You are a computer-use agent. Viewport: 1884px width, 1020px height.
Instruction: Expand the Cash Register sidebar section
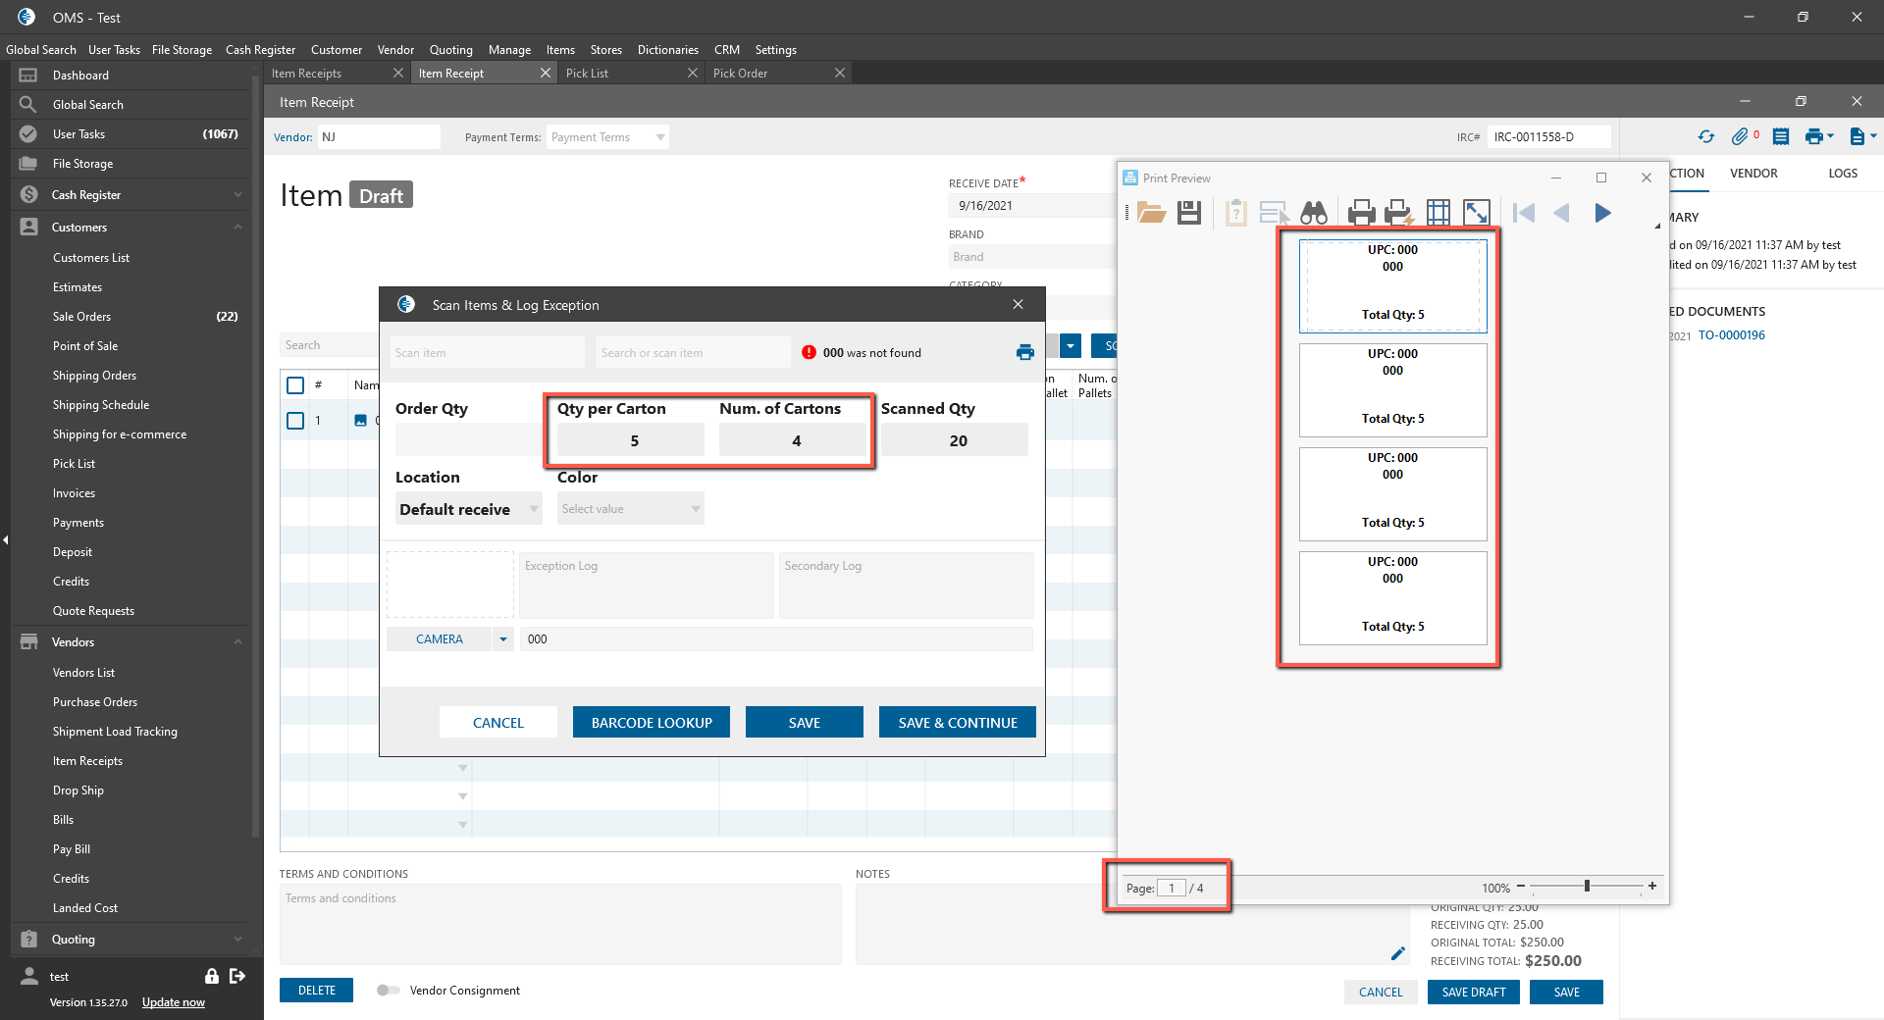[237, 195]
